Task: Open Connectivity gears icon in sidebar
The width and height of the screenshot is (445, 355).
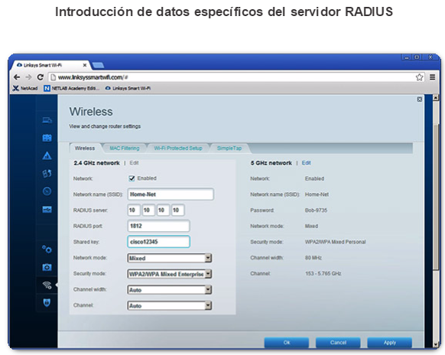Action: pyautogui.click(x=47, y=249)
